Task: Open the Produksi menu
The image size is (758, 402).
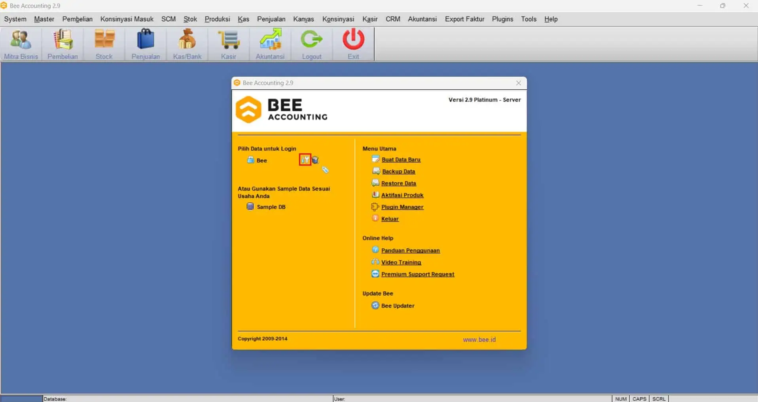Action: coord(217,19)
